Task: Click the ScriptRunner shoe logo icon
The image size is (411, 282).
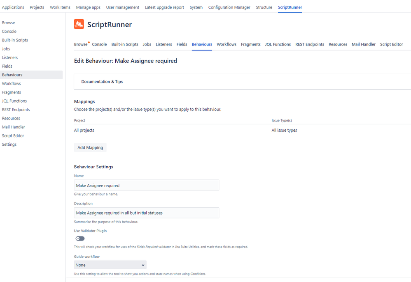Action: (x=79, y=24)
